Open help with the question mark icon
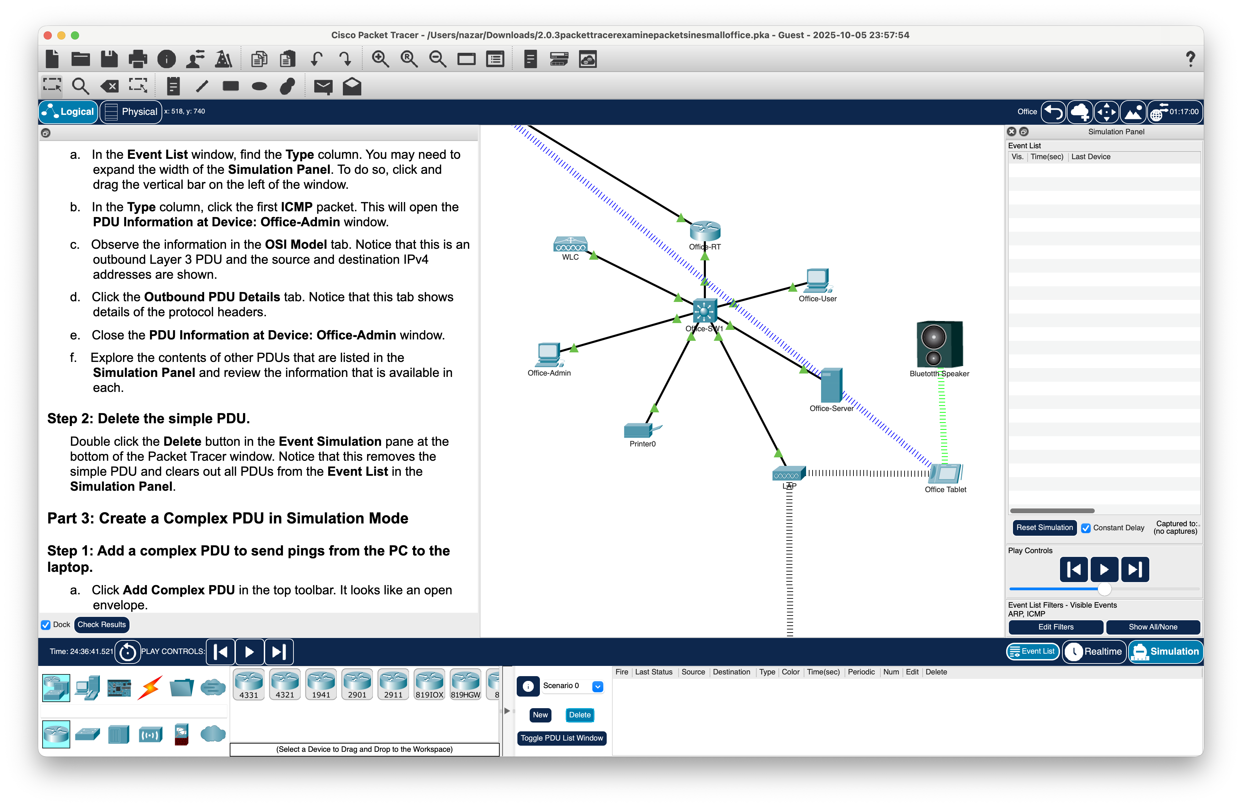Screen dimensions: 1242x807 pyautogui.click(x=1190, y=59)
